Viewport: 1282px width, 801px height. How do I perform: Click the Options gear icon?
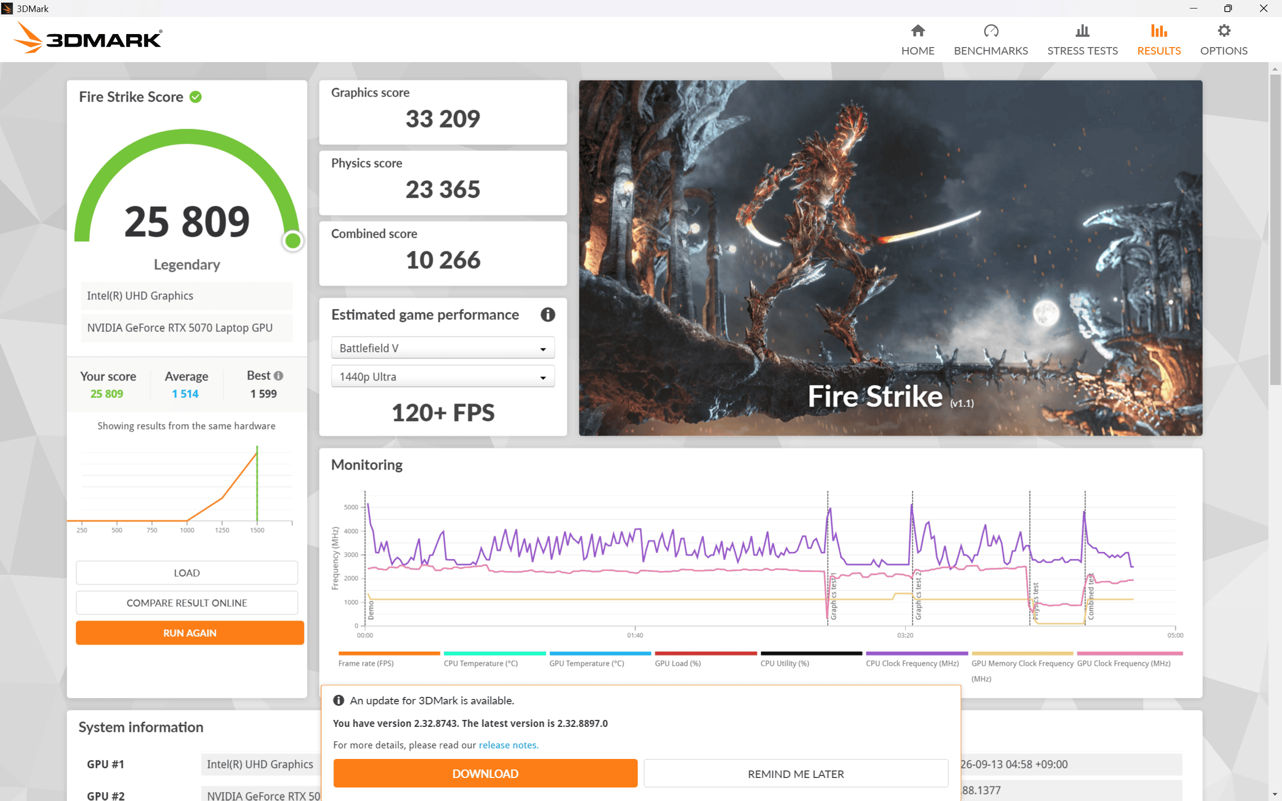pos(1224,31)
